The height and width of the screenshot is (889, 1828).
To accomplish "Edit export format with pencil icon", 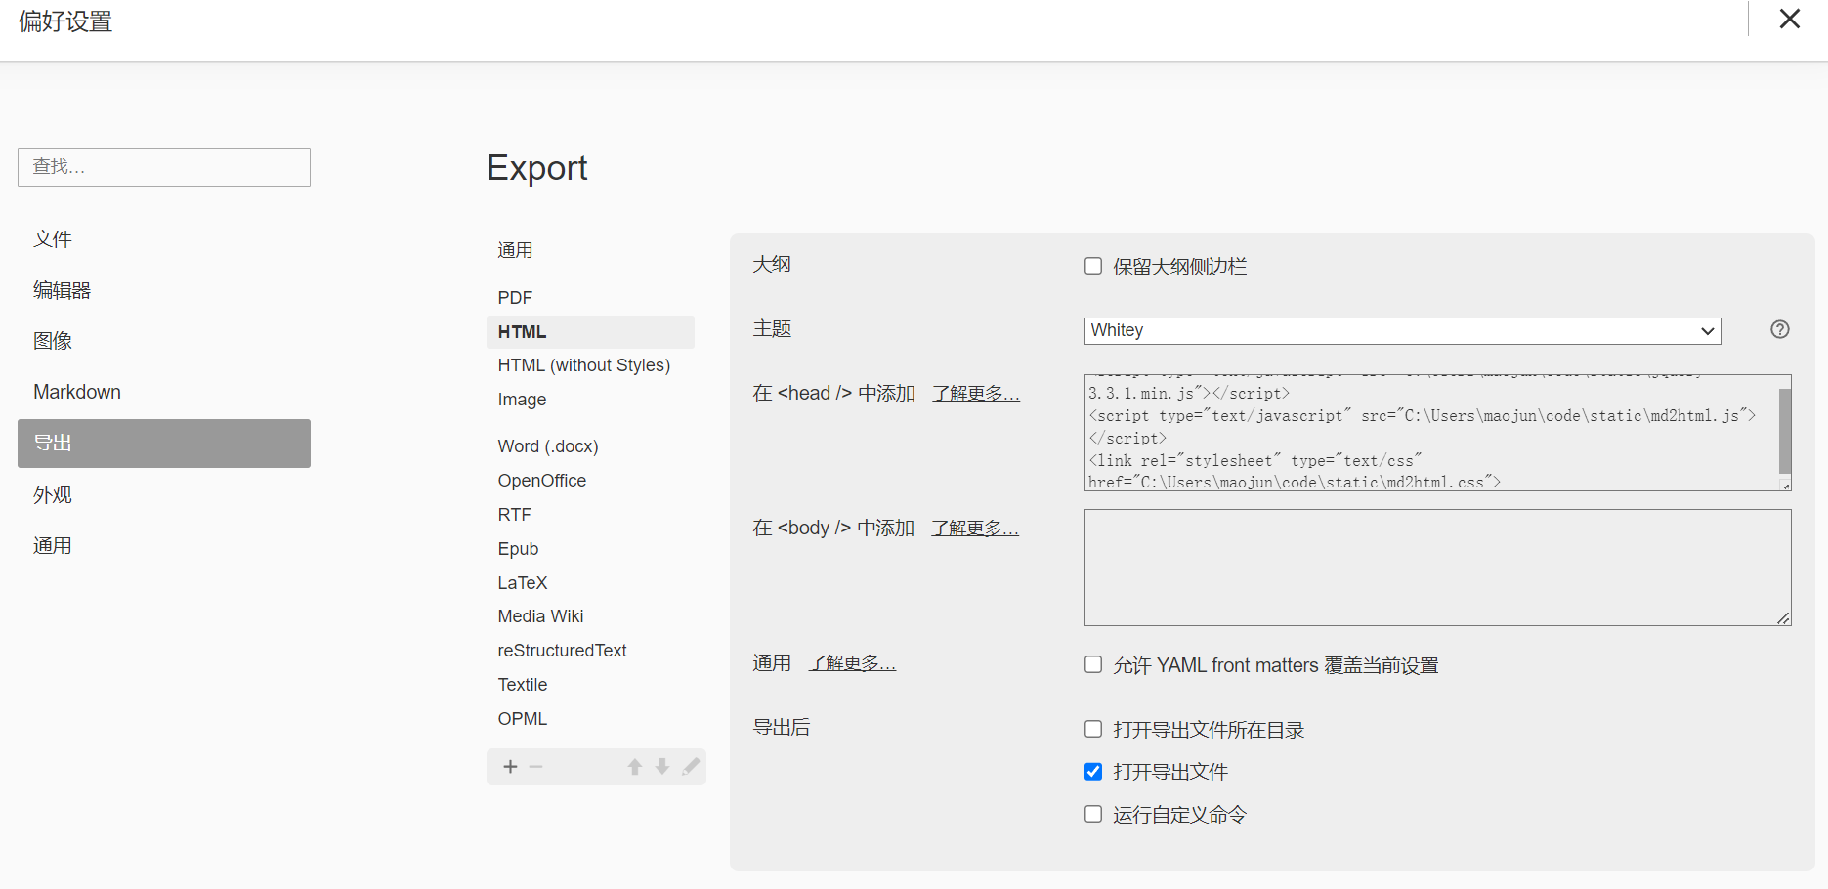I will point(691,767).
